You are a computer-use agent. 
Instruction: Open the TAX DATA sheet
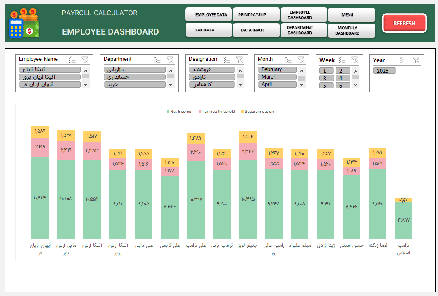coord(208,30)
